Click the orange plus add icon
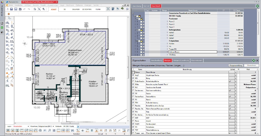The height and width of the screenshot is (136, 261). (x=9, y=14)
